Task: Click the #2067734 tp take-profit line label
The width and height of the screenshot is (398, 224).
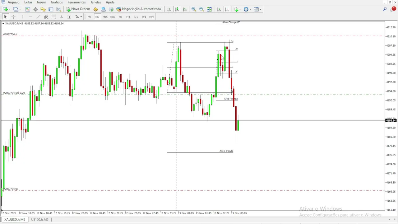Action: [x=10, y=189]
